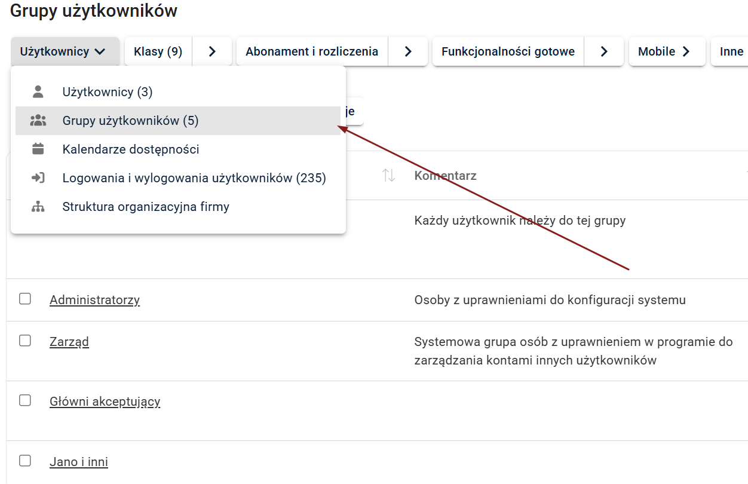Viewport: 748px width, 484px height.
Task: Choose Logowania i wylogowania użytkowników menu entry
Action: click(x=194, y=178)
